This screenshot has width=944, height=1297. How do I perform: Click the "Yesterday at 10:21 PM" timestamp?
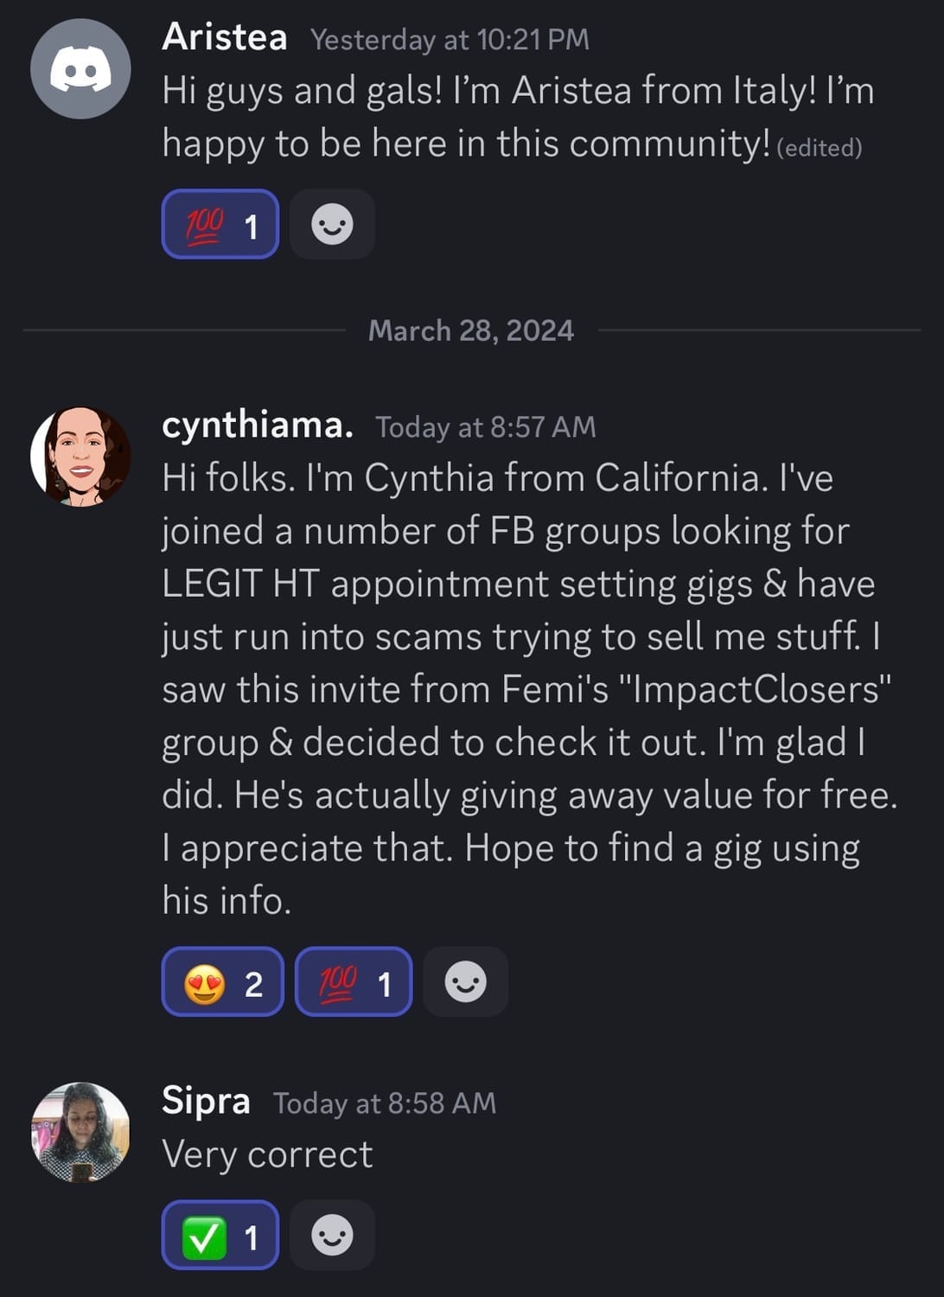click(450, 40)
